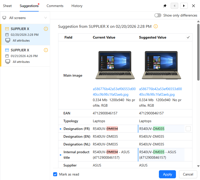Go to previous item with left arrow
Screen dimensions: 200x180
click(174, 6)
